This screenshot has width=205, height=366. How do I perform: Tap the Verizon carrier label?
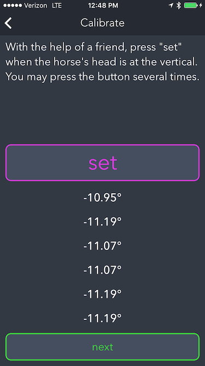point(37,5)
